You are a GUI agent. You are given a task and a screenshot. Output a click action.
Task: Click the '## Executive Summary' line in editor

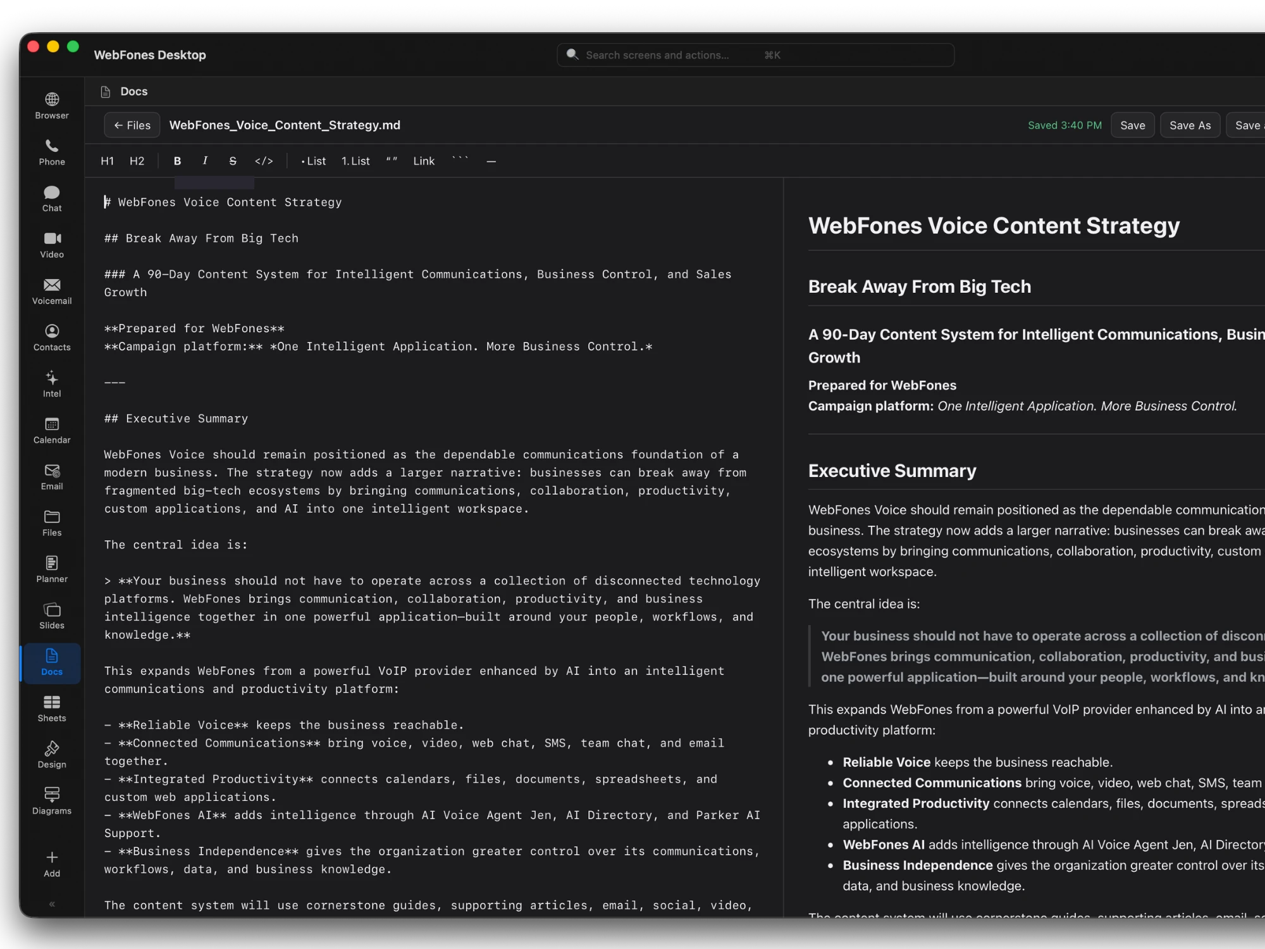[x=176, y=419]
